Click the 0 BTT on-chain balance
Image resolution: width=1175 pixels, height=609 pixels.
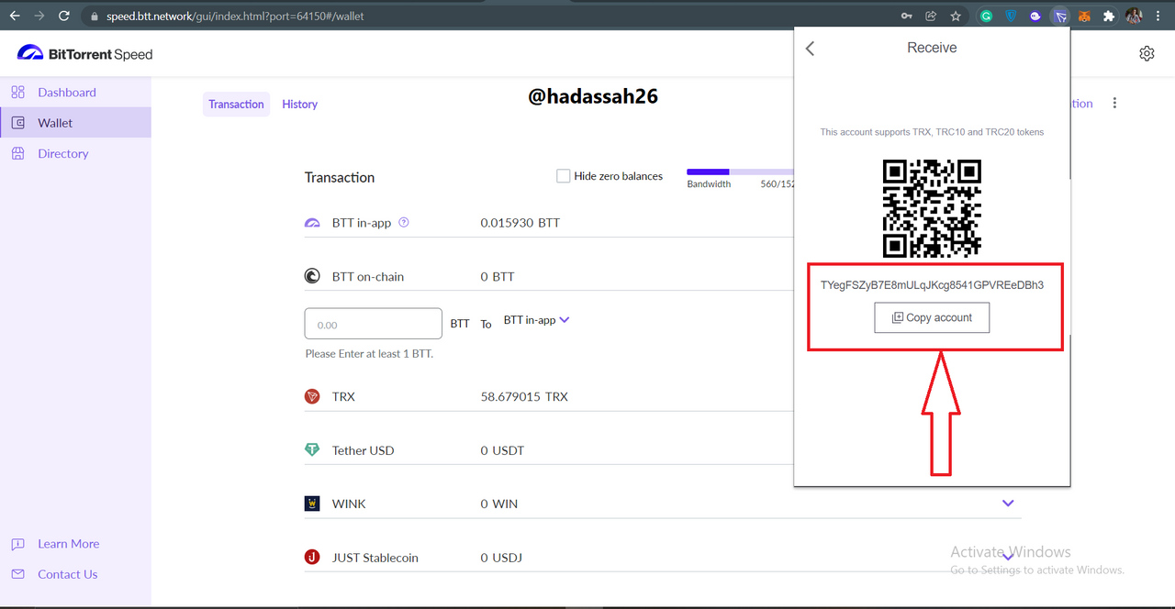497,276
